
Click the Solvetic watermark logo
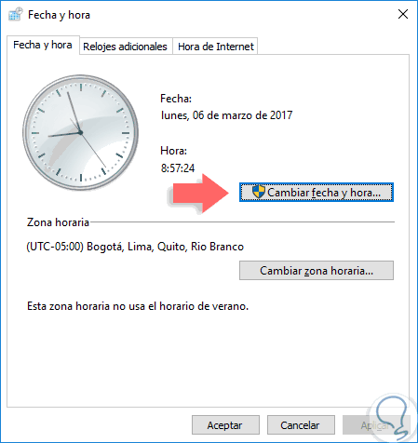[391, 418]
